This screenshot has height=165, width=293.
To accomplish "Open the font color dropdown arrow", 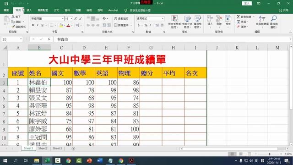I will coord(72,25).
